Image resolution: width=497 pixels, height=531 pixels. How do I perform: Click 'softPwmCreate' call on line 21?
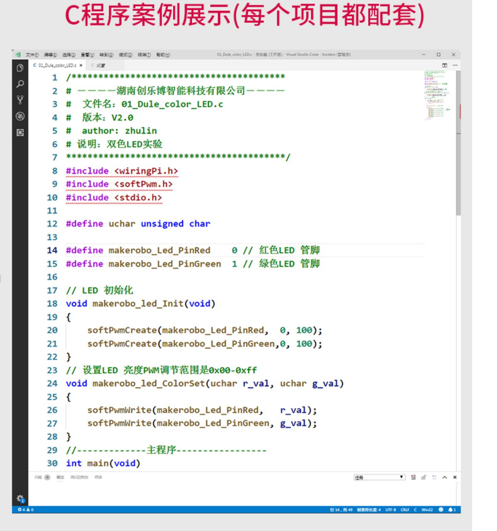click(x=122, y=344)
